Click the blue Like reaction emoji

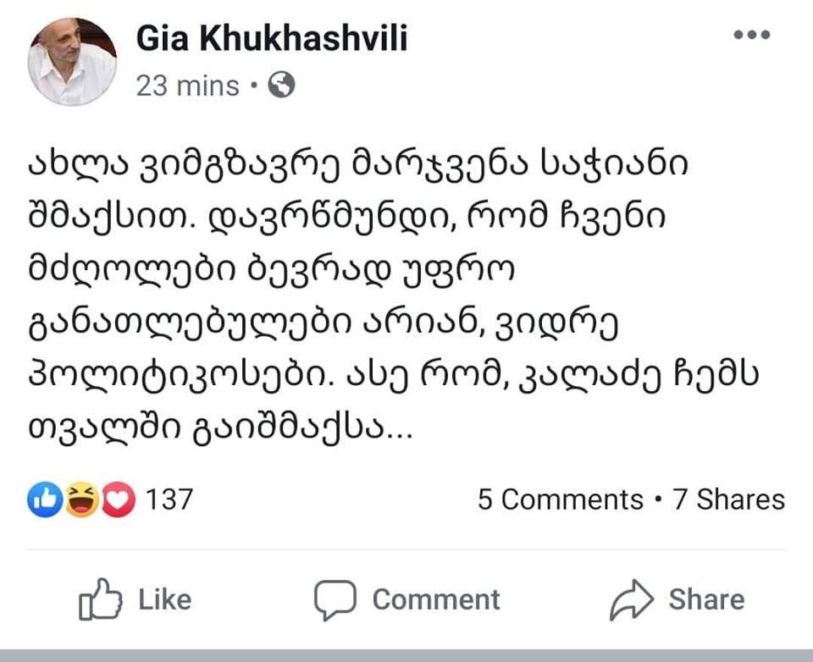point(44,500)
